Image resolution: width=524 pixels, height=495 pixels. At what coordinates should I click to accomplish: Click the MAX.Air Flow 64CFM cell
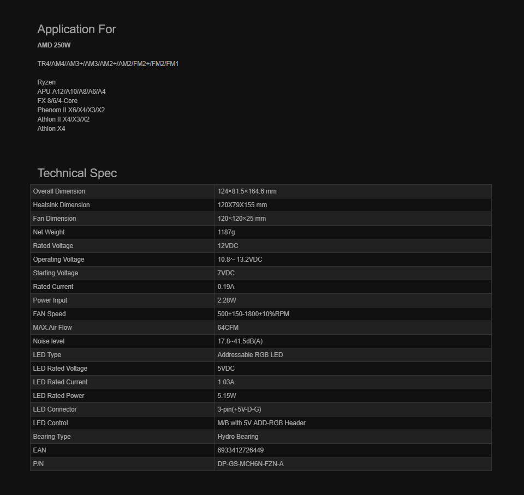(x=353, y=328)
